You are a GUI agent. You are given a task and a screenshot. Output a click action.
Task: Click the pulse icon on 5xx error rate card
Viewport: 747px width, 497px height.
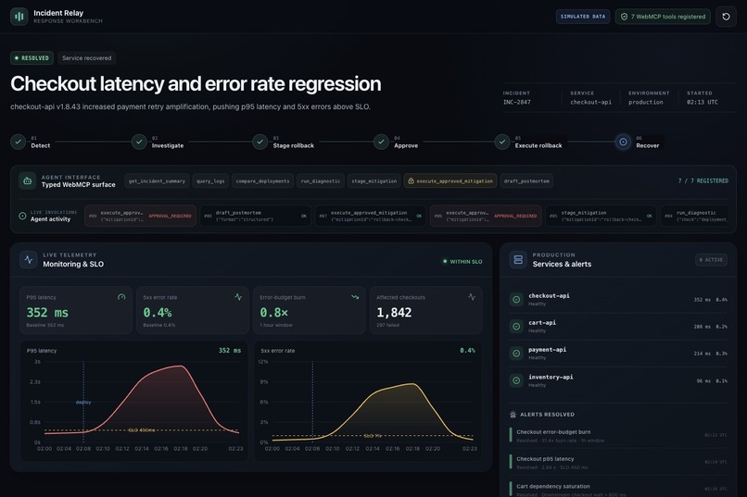click(238, 297)
